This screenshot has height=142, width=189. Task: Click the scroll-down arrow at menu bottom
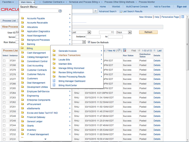click(x=45, y=139)
